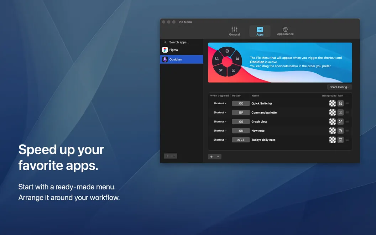Click the Hotkey column header
Image resolution: width=376 pixels, height=235 pixels.
[236, 96]
